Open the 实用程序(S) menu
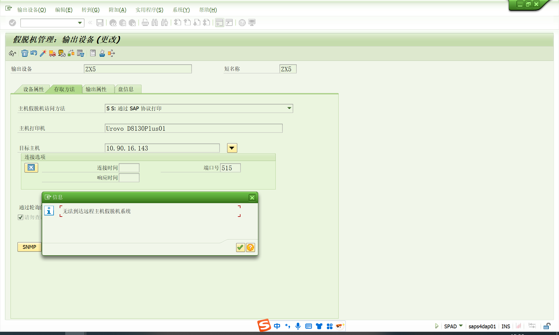Image resolution: width=559 pixels, height=335 pixels. coord(149,10)
